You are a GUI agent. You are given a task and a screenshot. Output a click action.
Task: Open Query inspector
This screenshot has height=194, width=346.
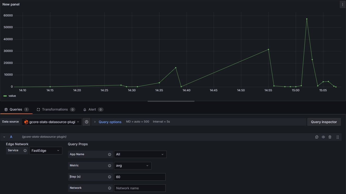pyautogui.click(x=324, y=122)
